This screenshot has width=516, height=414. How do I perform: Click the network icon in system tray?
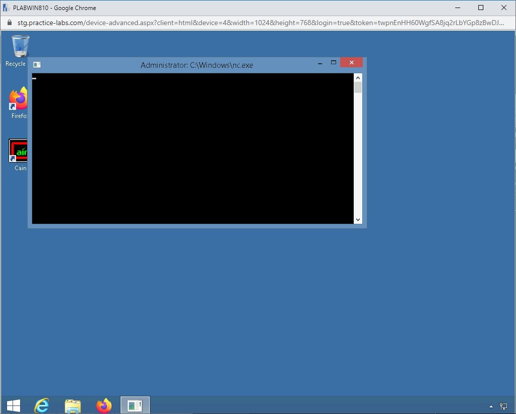pyautogui.click(x=503, y=406)
